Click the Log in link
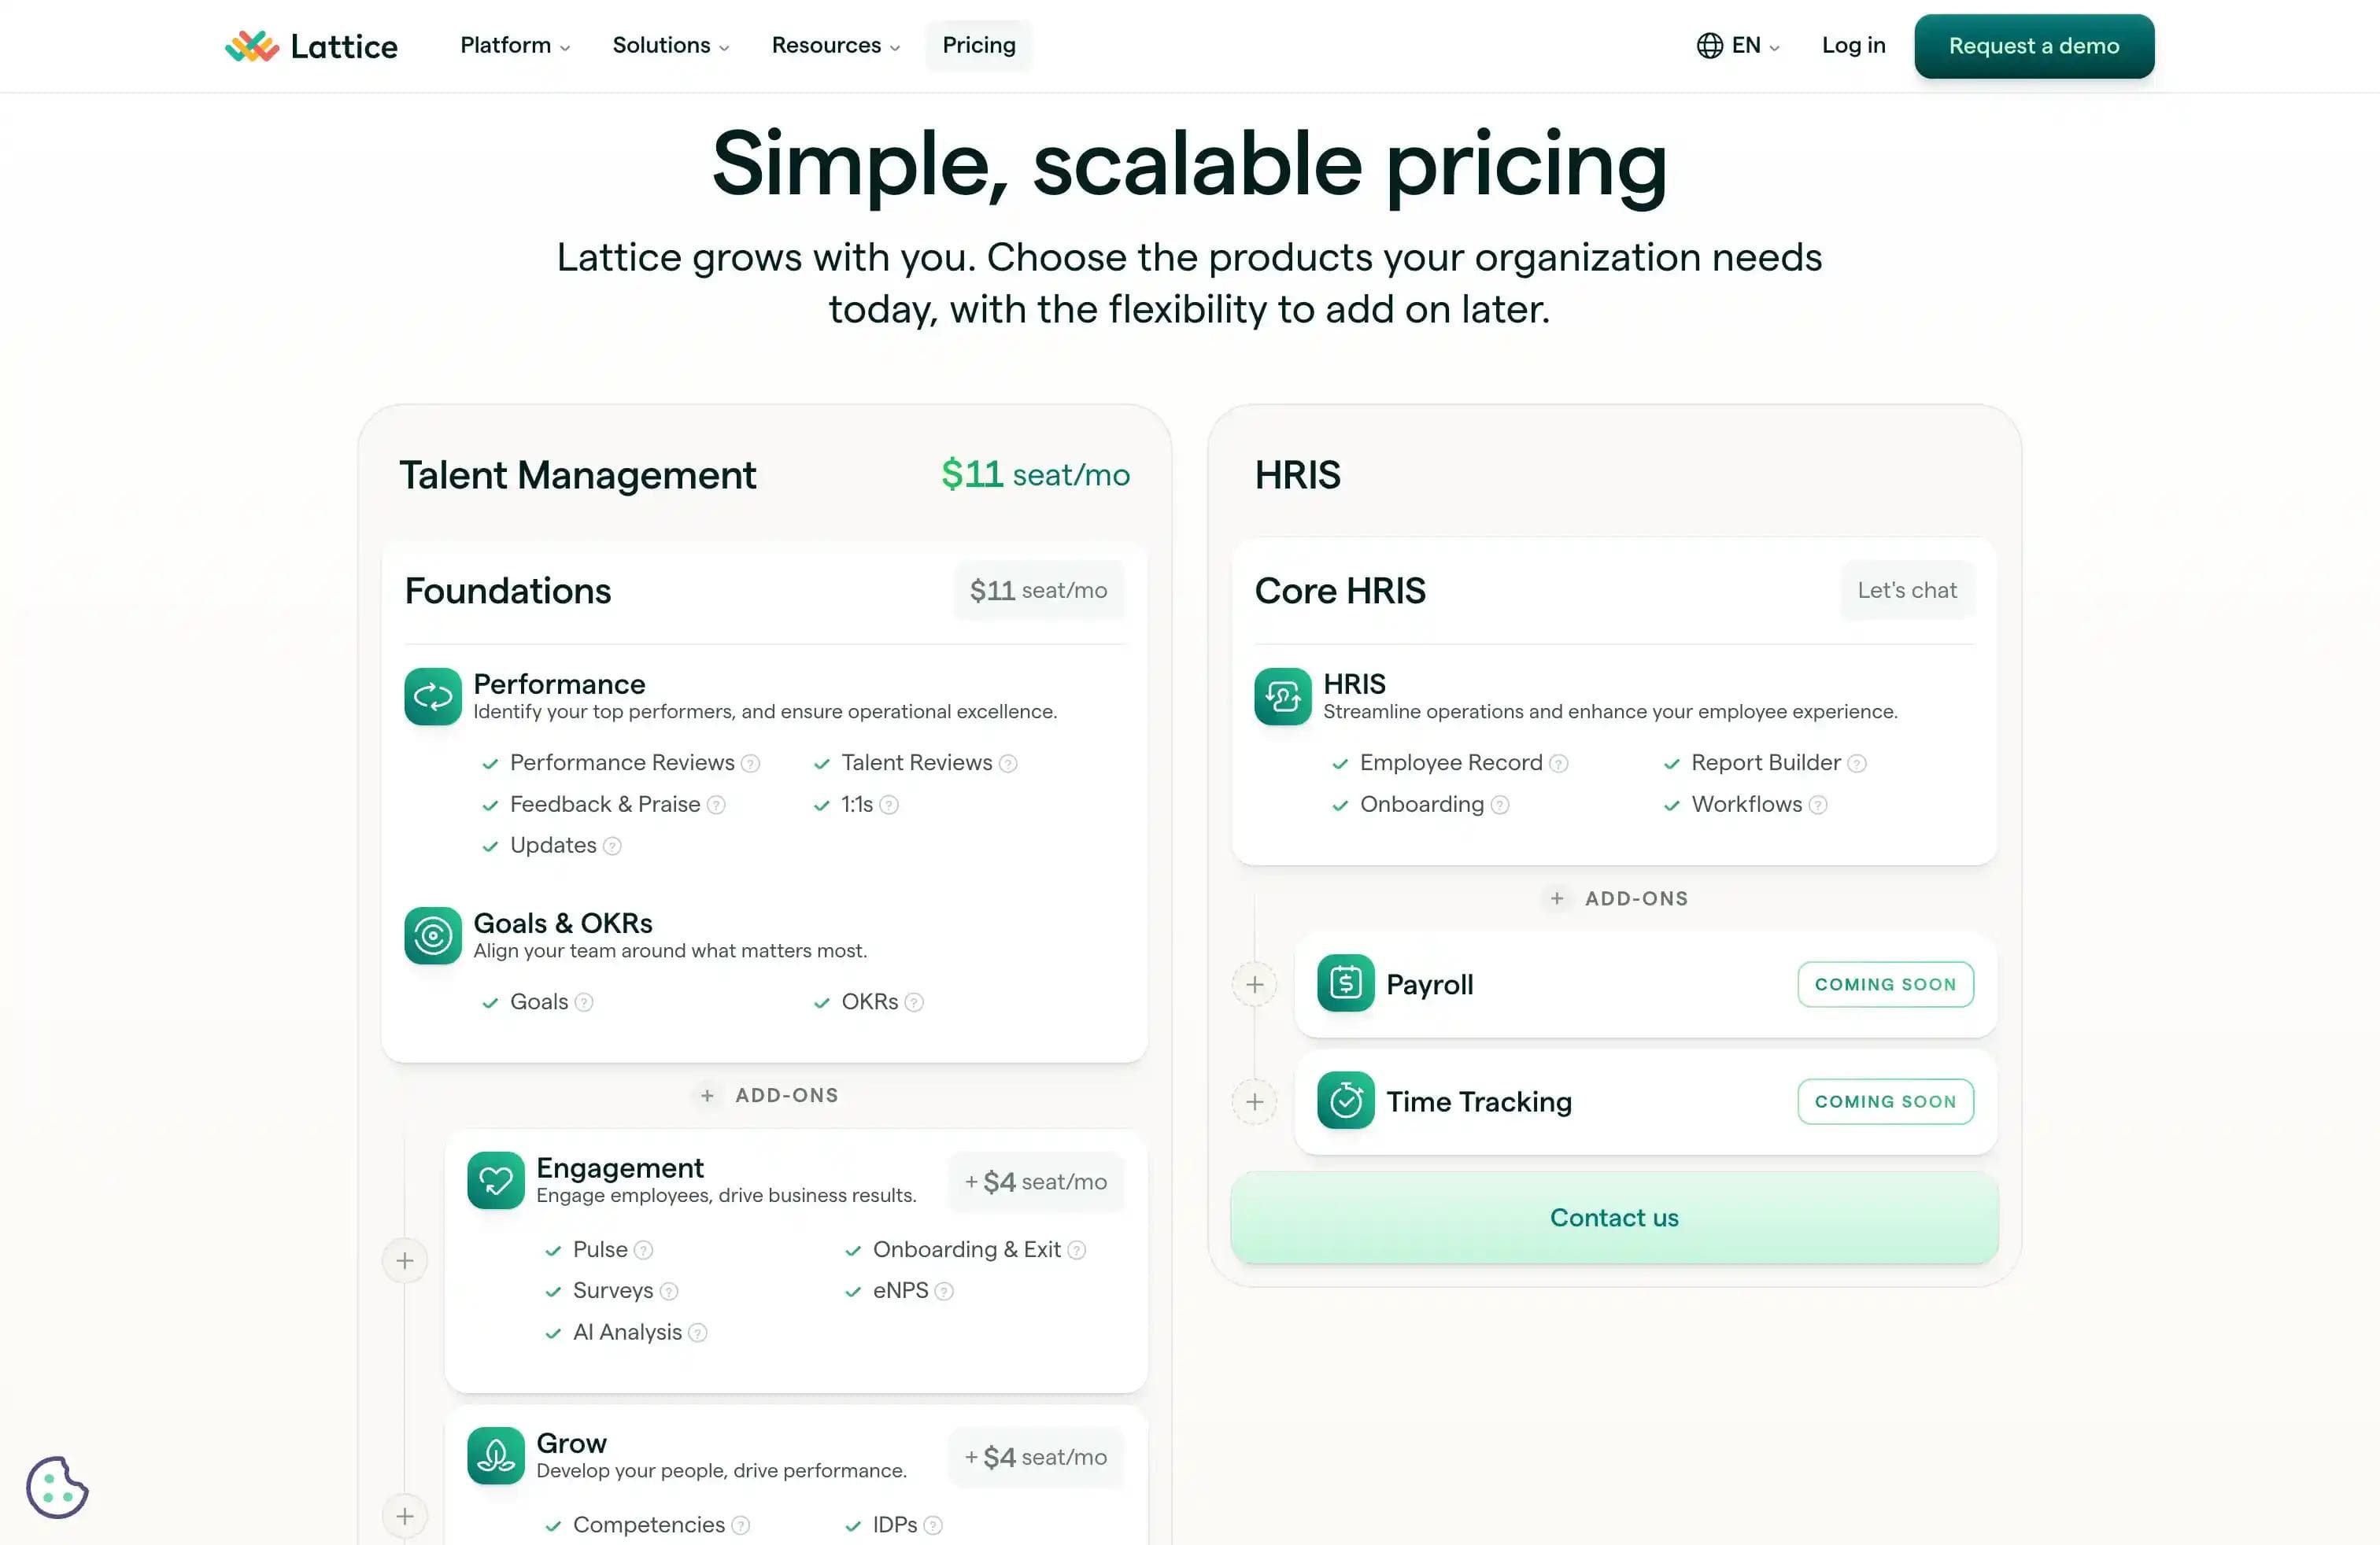The height and width of the screenshot is (1545, 2380). (1854, 45)
